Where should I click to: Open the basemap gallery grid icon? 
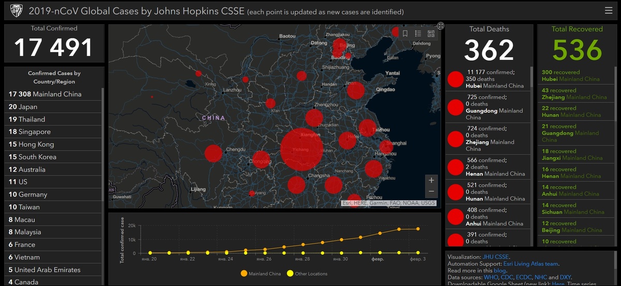tap(431, 34)
